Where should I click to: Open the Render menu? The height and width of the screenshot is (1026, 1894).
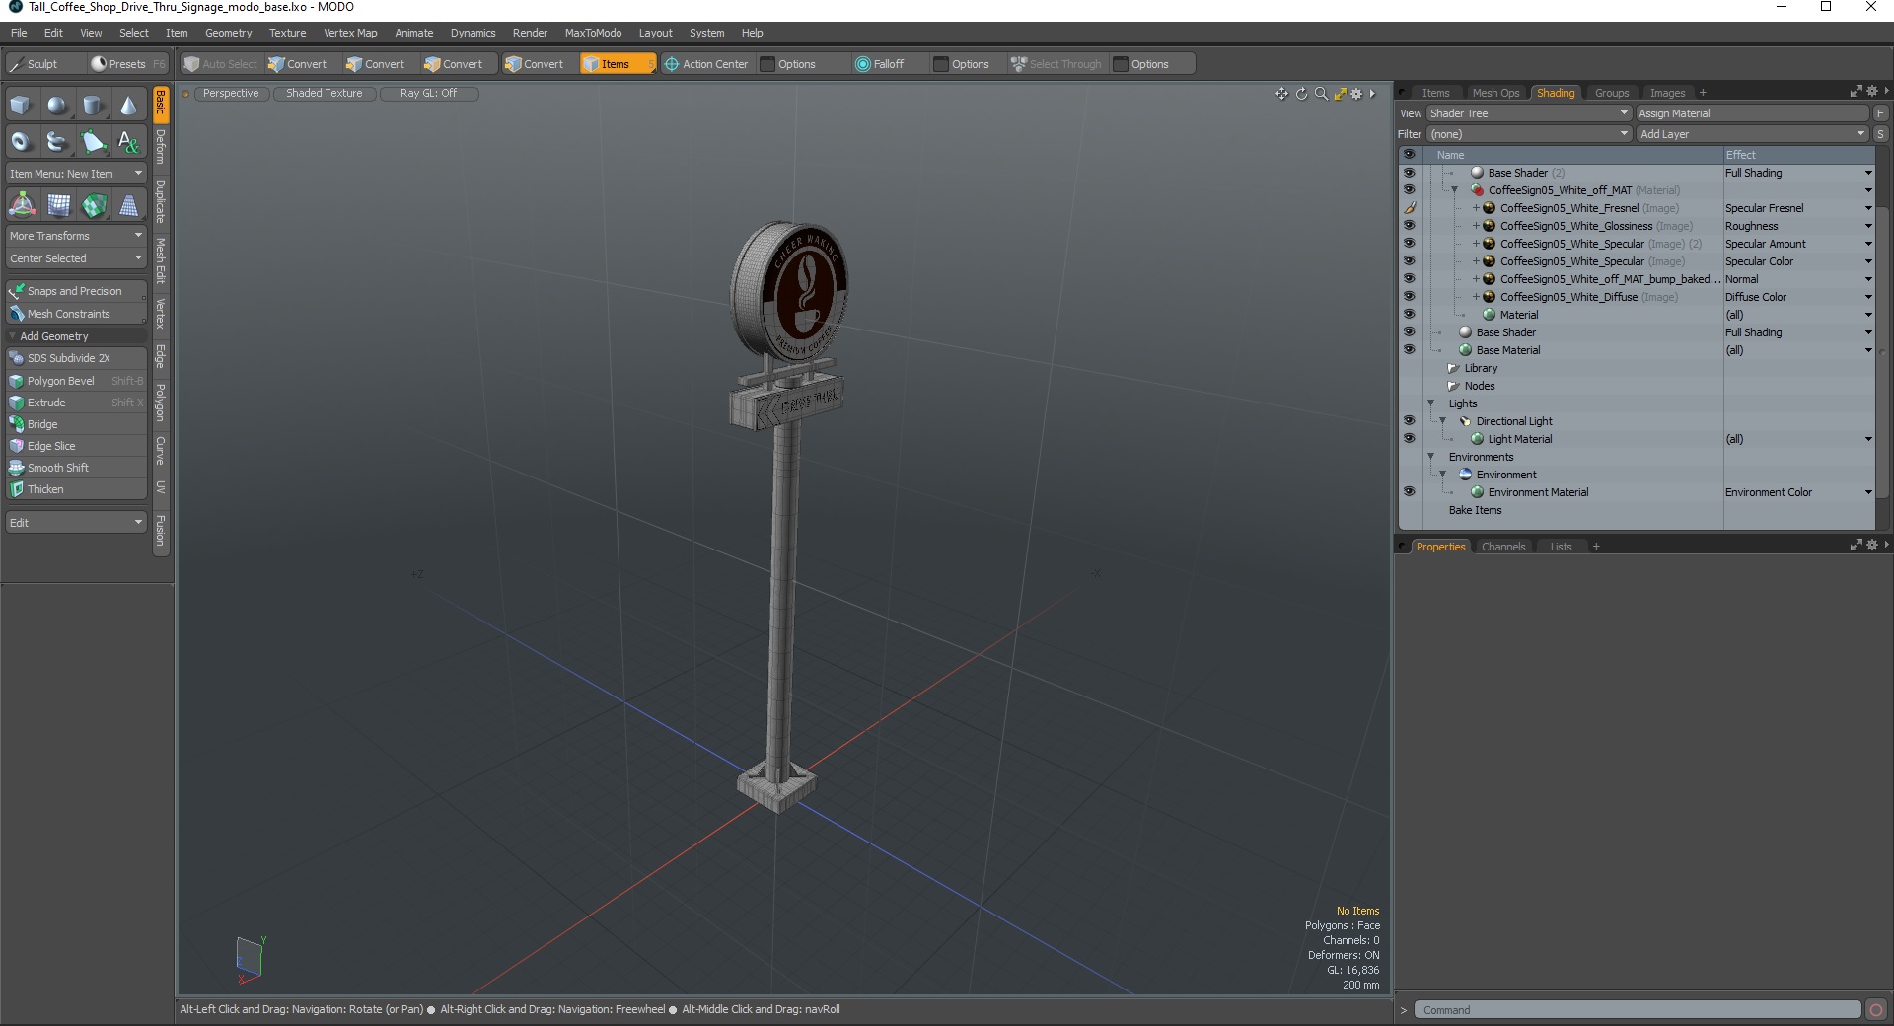coord(530,33)
